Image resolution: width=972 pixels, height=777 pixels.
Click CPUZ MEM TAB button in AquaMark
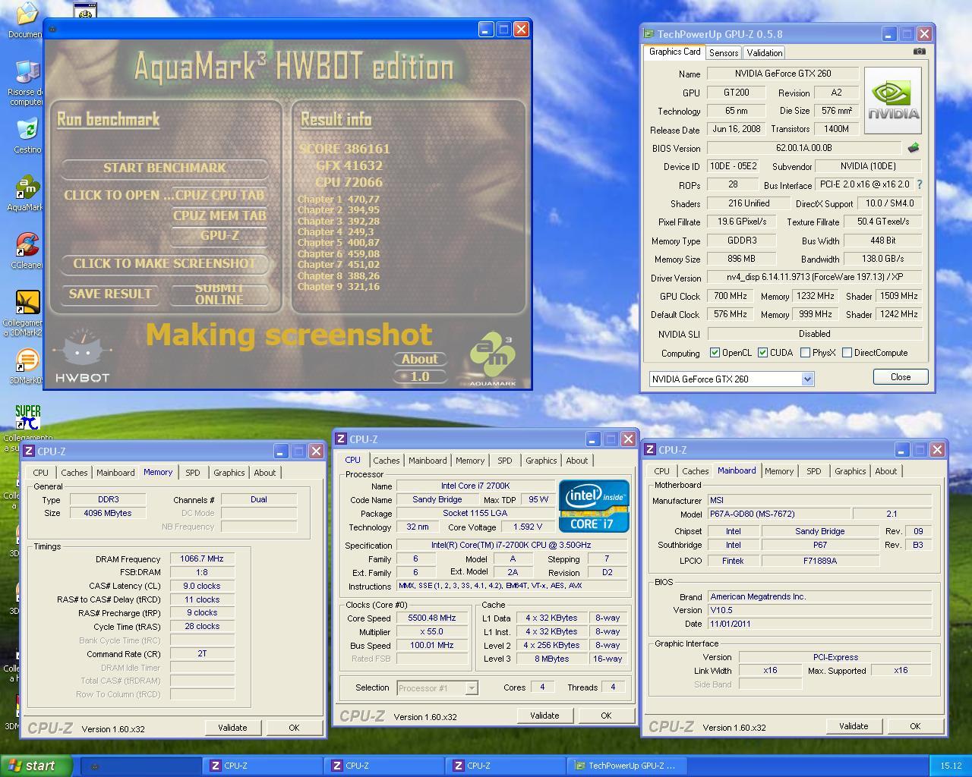tap(219, 215)
